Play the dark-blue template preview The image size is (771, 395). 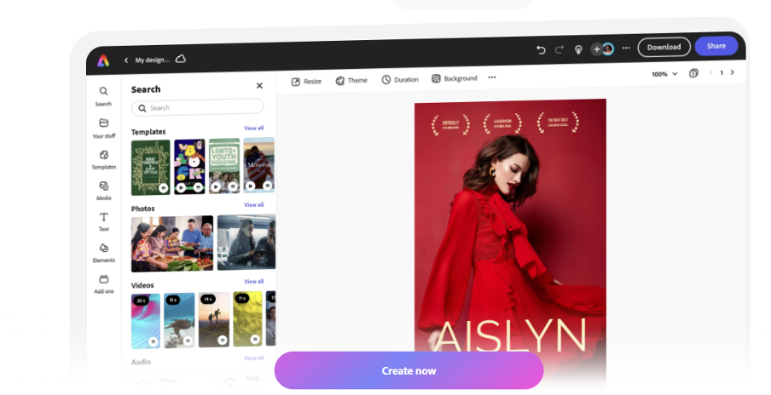click(181, 187)
